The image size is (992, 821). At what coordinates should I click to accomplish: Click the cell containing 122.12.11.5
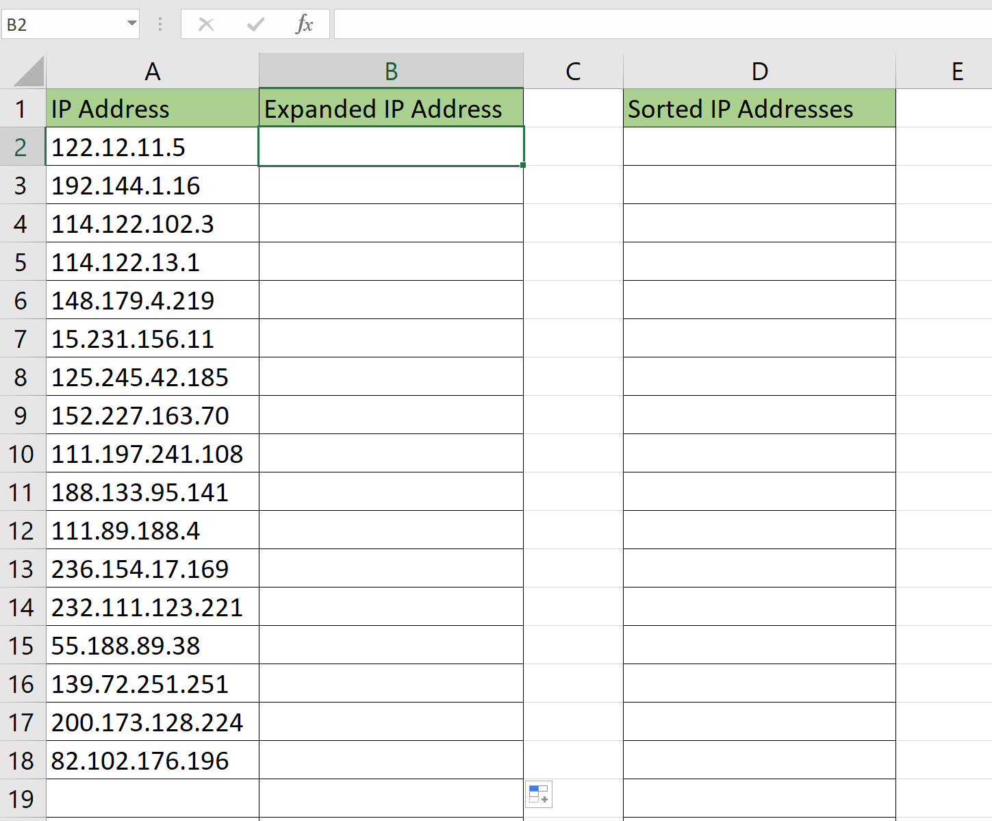click(x=152, y=147)
